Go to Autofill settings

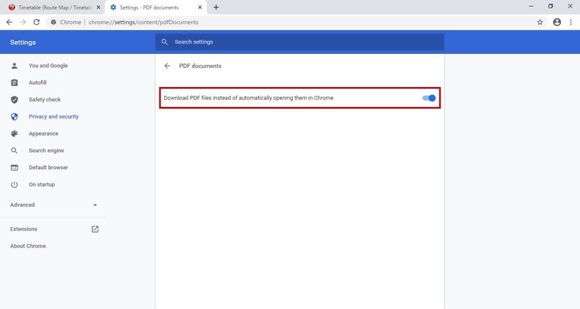pyautogui.click(x=38, y=82)
